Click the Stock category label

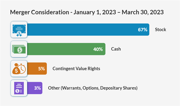(x=161, y=30)
